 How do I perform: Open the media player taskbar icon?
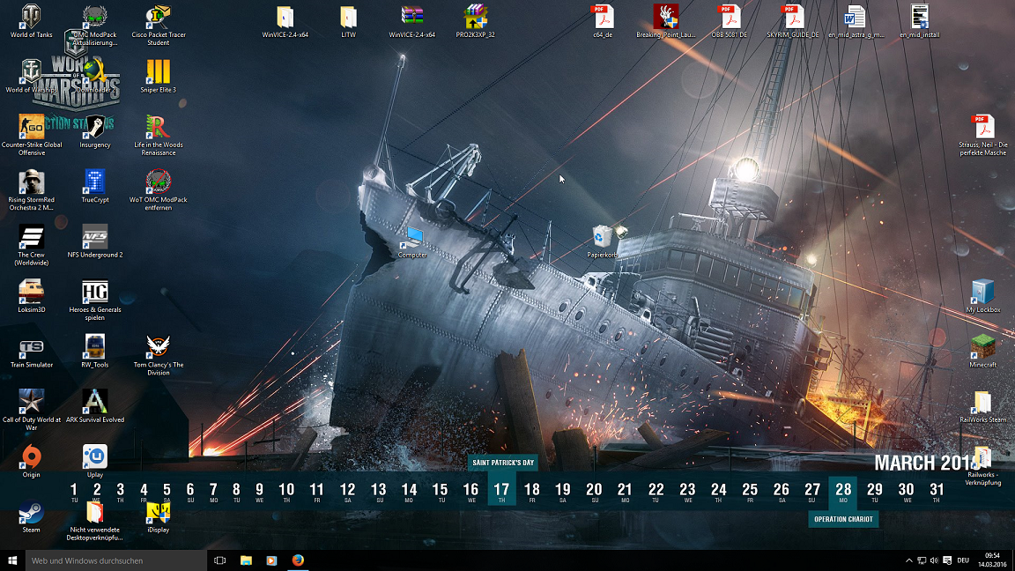pyautogui.click(x=272, y=560)
